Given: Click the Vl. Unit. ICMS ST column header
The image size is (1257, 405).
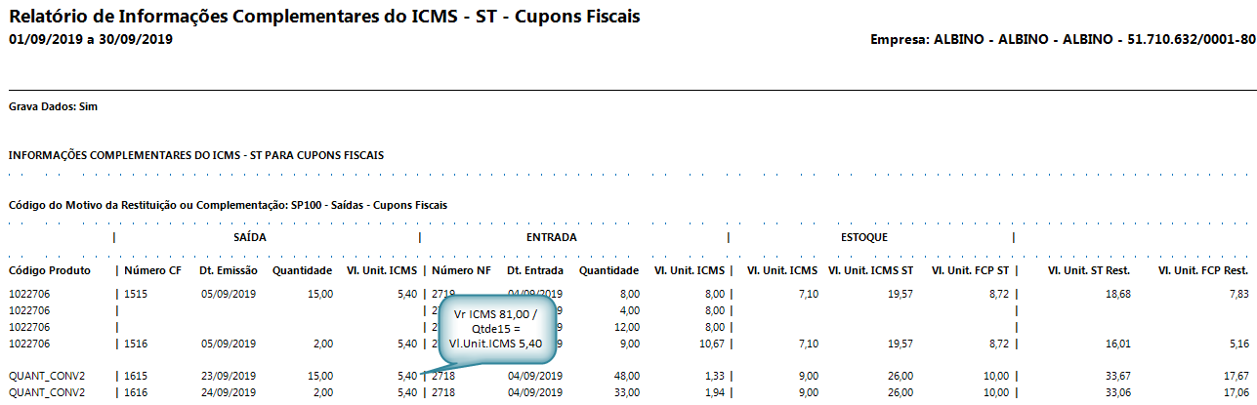Looking at the screenshot, I should [870, 270].
